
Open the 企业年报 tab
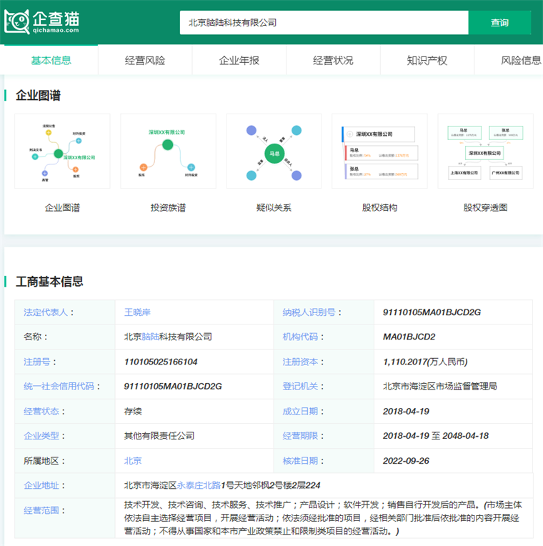pyautogui.click(x=239, y=60)
